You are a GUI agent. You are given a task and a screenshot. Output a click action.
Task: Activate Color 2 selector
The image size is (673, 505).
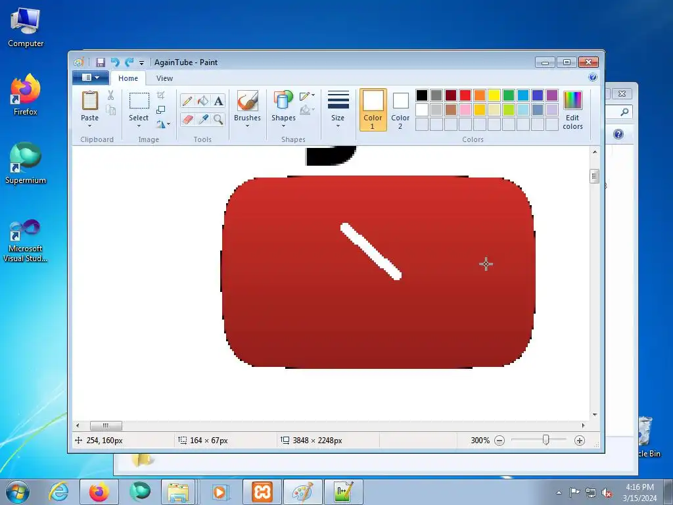(400, 110)
